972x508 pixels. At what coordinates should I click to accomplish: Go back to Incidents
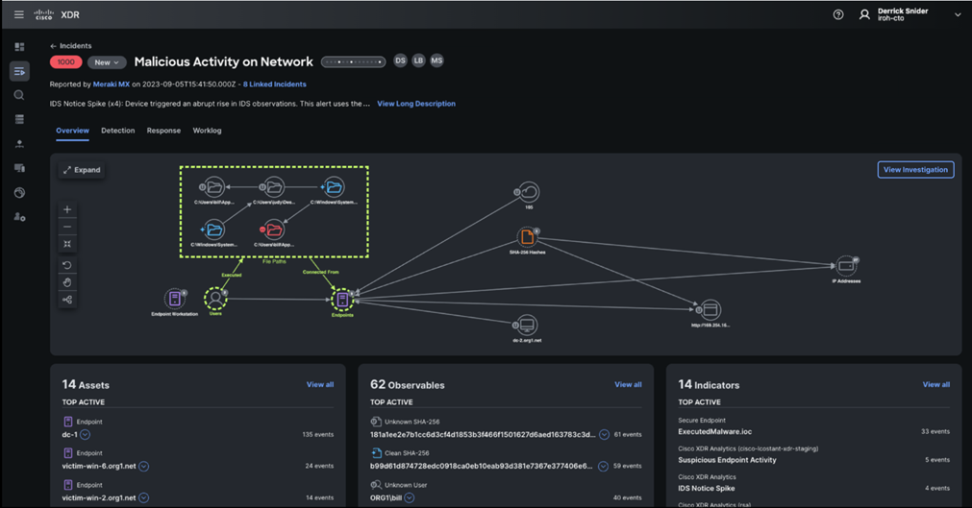pos(71,46)
